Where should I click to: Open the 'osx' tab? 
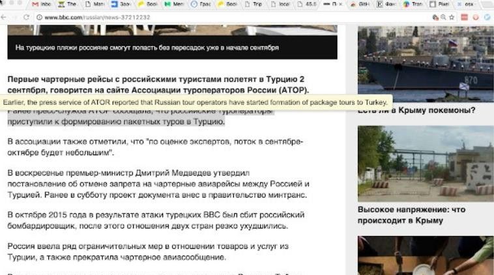tap(466, 4)
